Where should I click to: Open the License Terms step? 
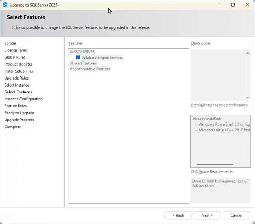click(x=16, y=50)
